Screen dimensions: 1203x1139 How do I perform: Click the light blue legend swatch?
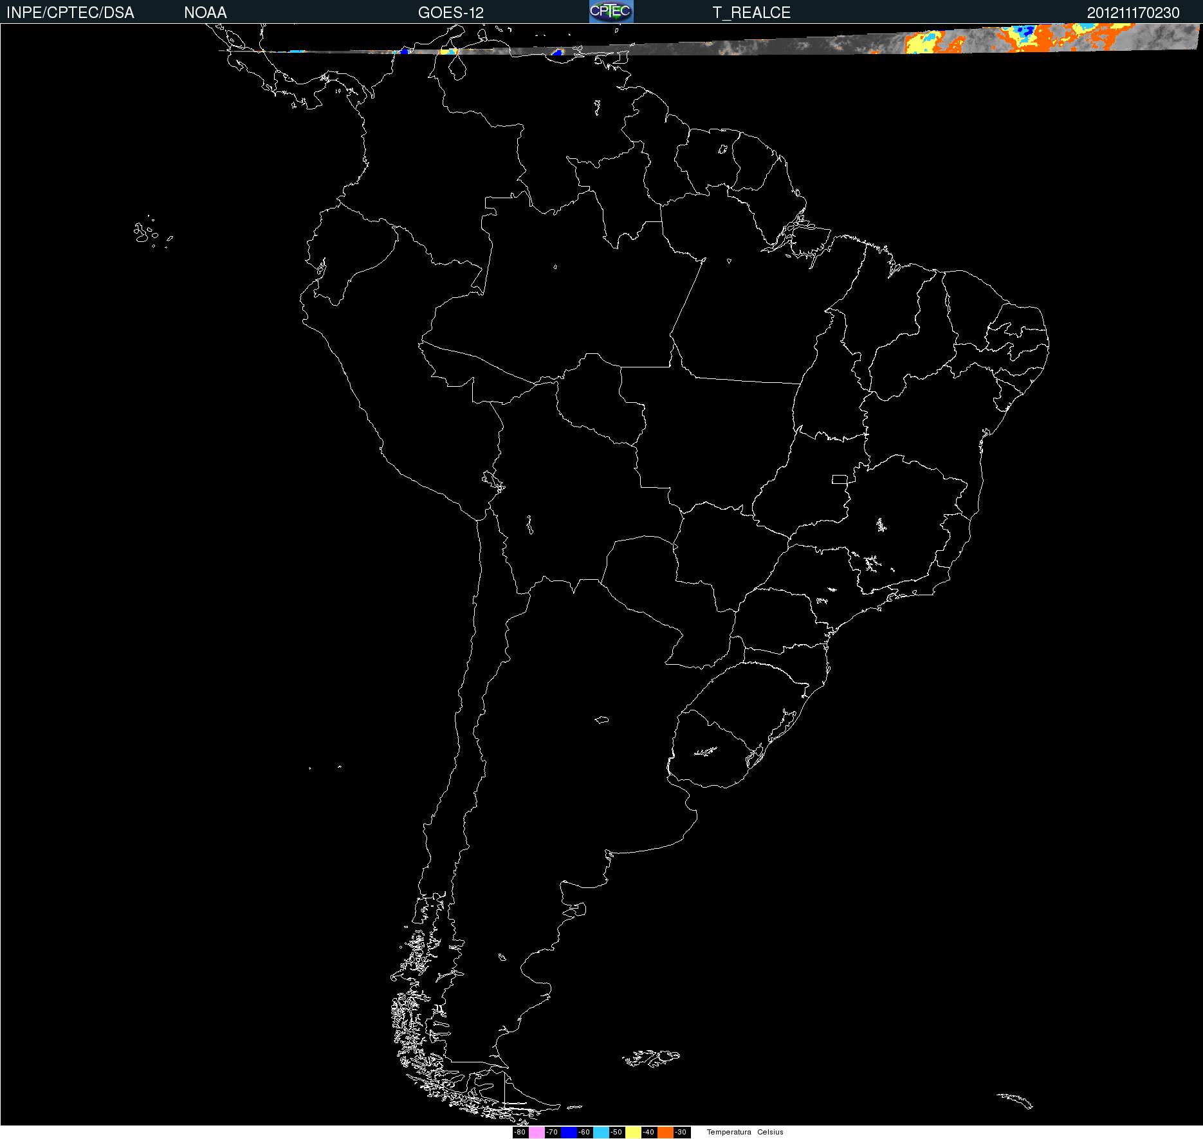coord(601,1132)
